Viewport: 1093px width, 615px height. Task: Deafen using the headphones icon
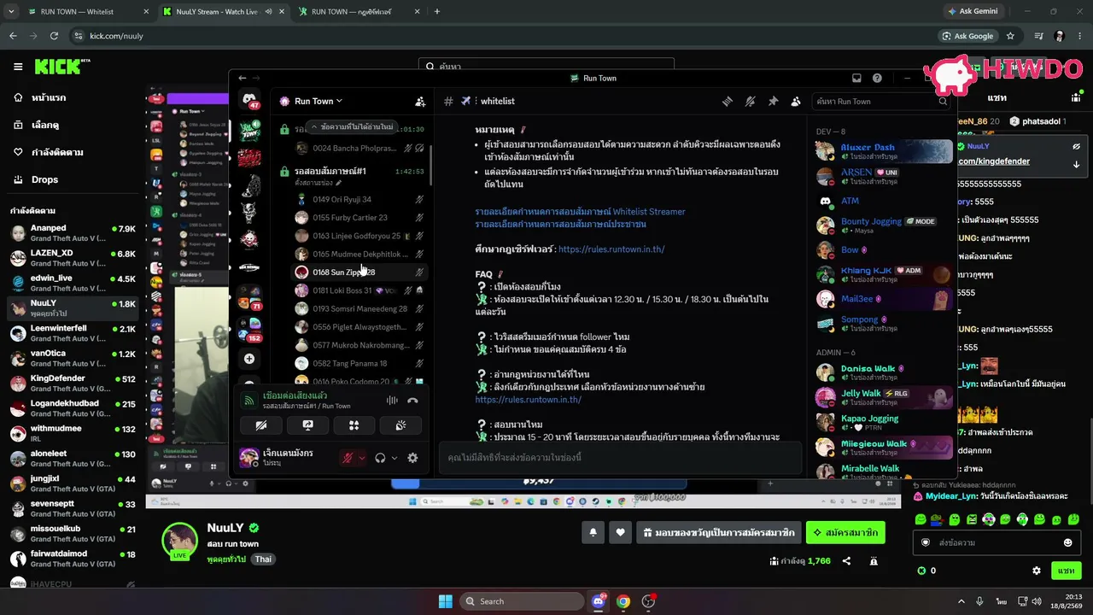[x=380, y=458]
